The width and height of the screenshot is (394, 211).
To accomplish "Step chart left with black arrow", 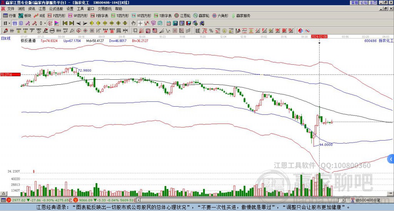I will (x=78, y=23).
